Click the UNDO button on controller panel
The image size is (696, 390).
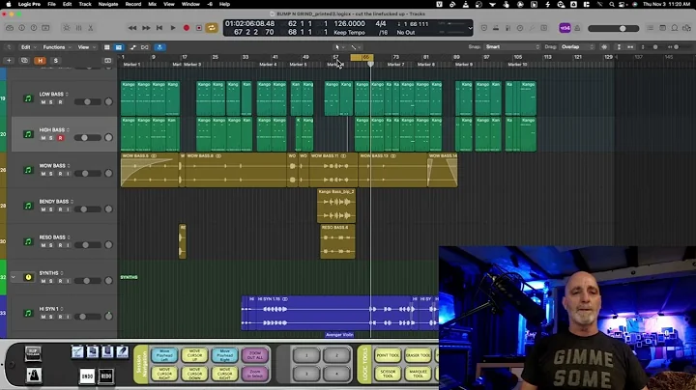[x=87, y=376]
